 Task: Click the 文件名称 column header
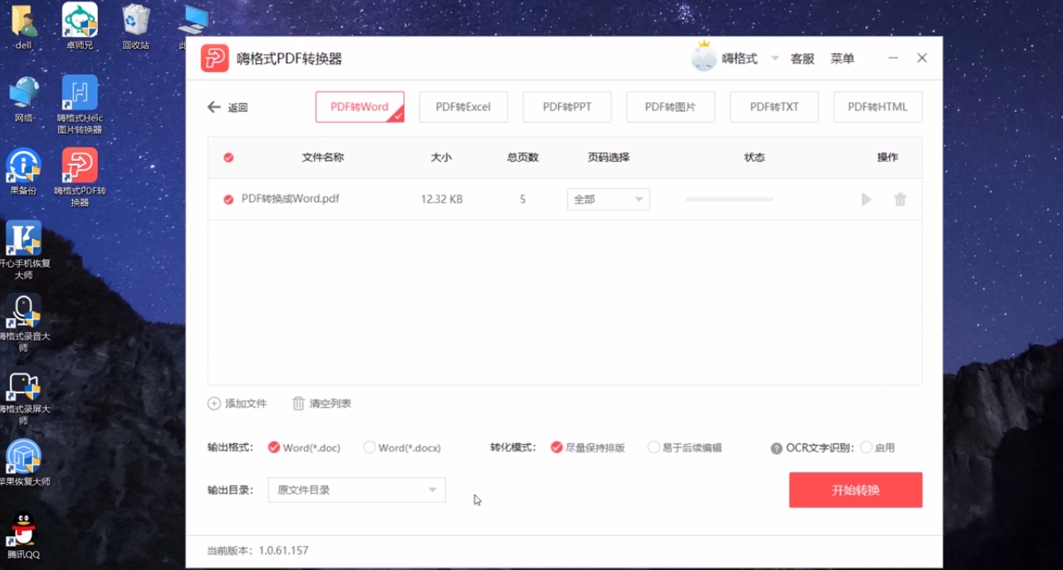point(323,158)
